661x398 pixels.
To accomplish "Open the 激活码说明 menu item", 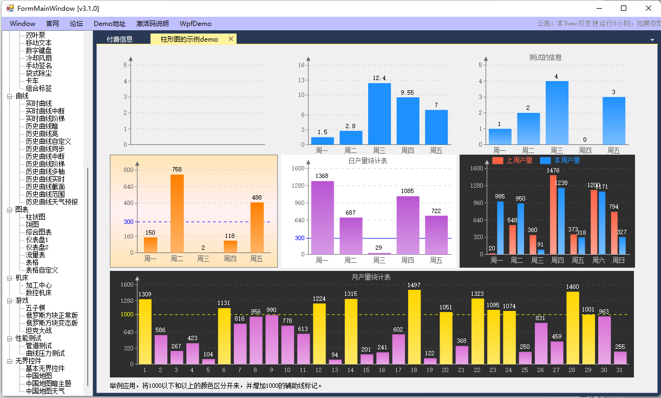I will point(152,24).
